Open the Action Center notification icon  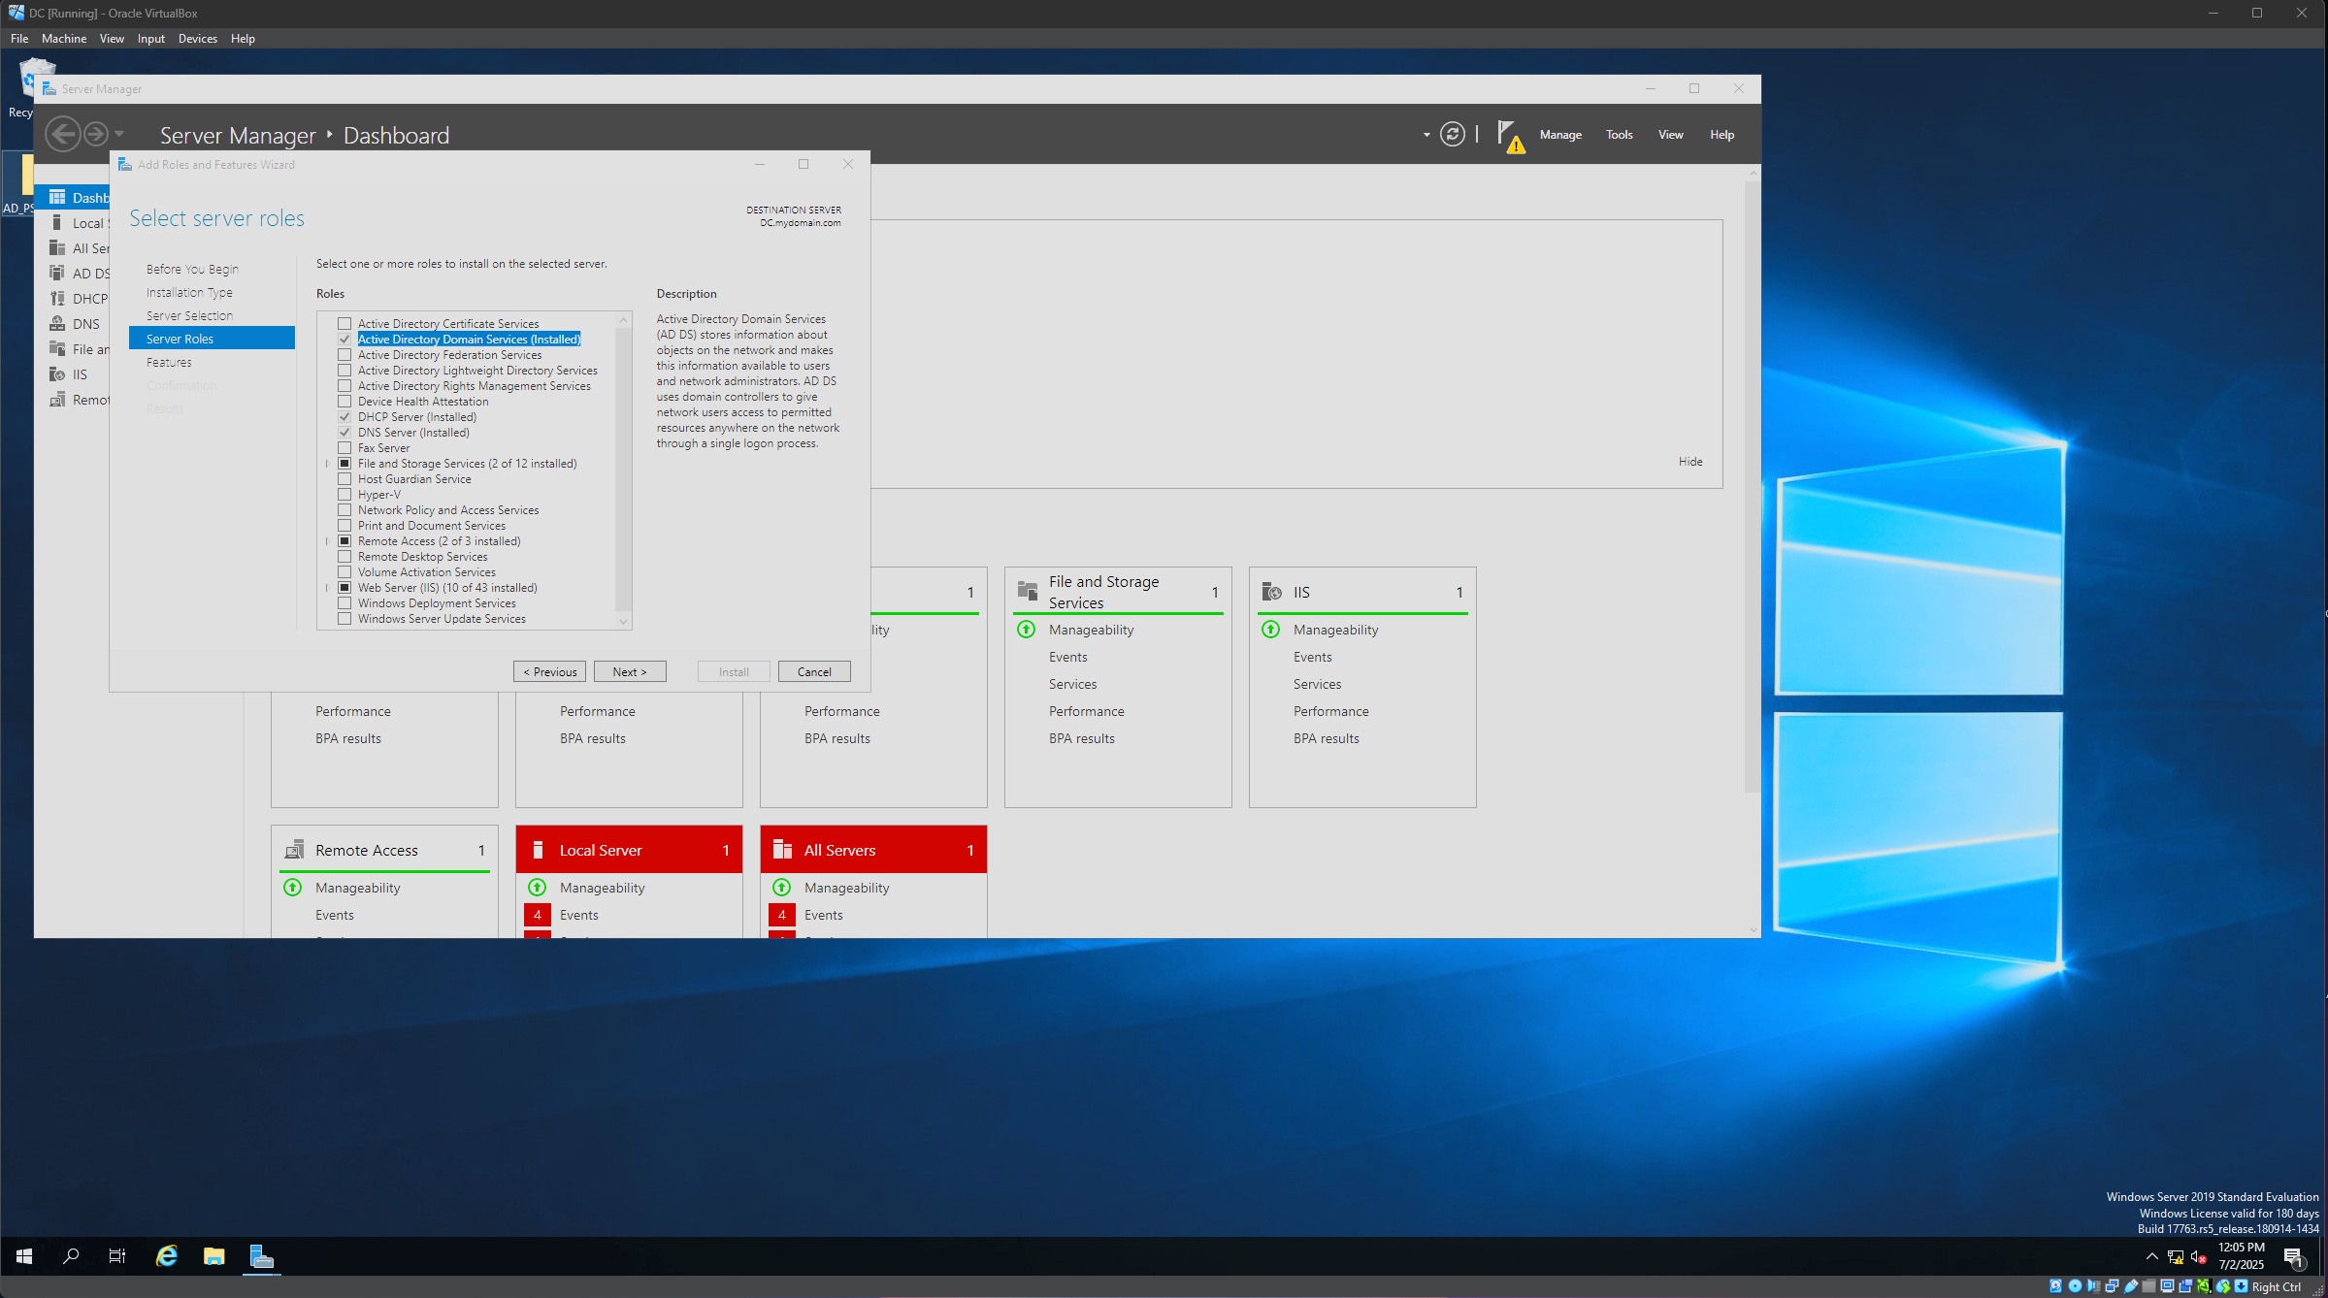[2294, 1257]
